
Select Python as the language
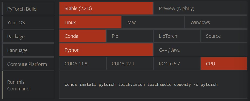pyautogui.click(x=106, y=50)
